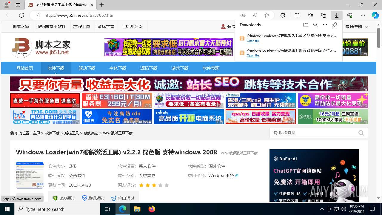Open Windows Loader software thumbnail

click(x=30, y=175)
